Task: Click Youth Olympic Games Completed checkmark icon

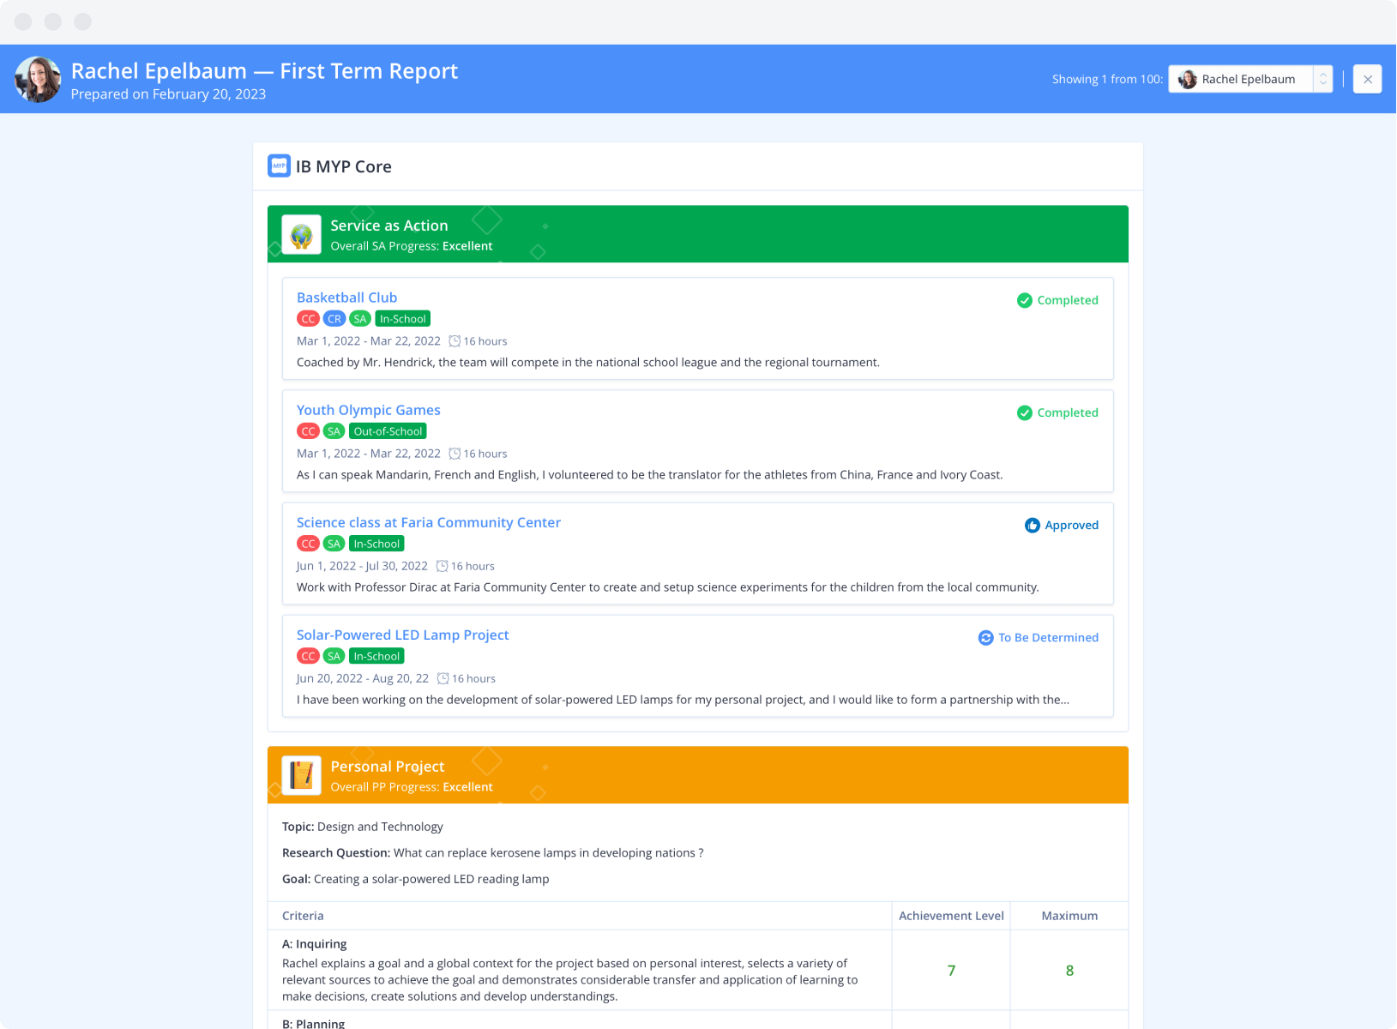Action: tap(1024, 412)
